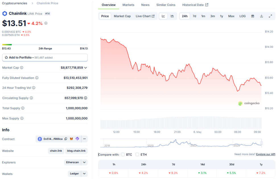Click info icon next to Circulating Supply label
280x179 pixels.
pyautogui.click(x=31, y=98)
